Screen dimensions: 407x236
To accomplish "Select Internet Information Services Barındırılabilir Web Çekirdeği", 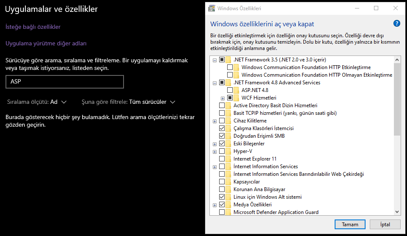I will 299,174.
